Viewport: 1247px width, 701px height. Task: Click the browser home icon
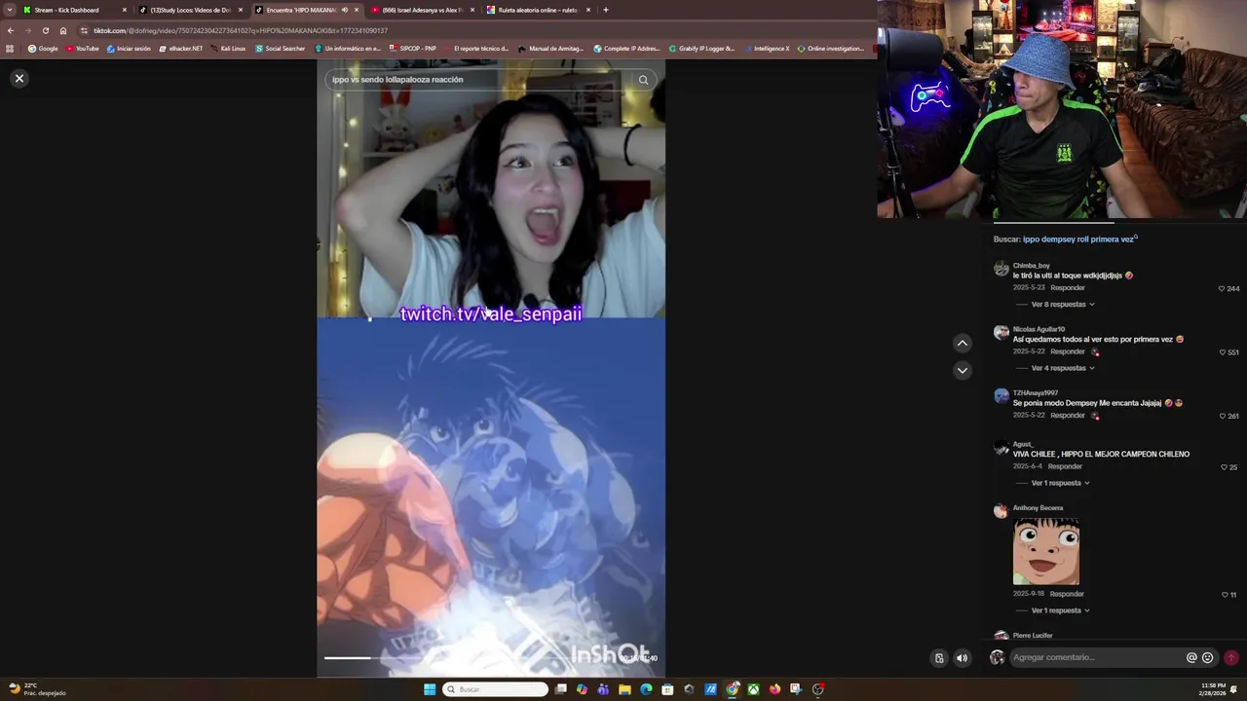click(63, 30)
